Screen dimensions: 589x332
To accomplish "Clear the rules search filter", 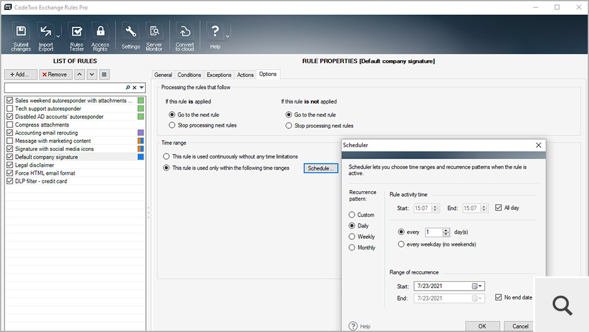I will [135, 88].
